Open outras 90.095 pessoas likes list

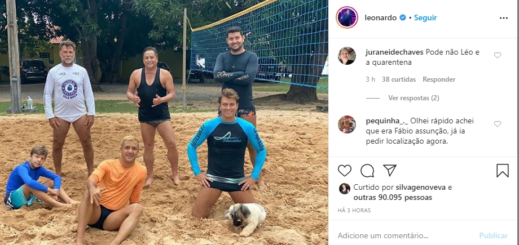tap(393, 198)
